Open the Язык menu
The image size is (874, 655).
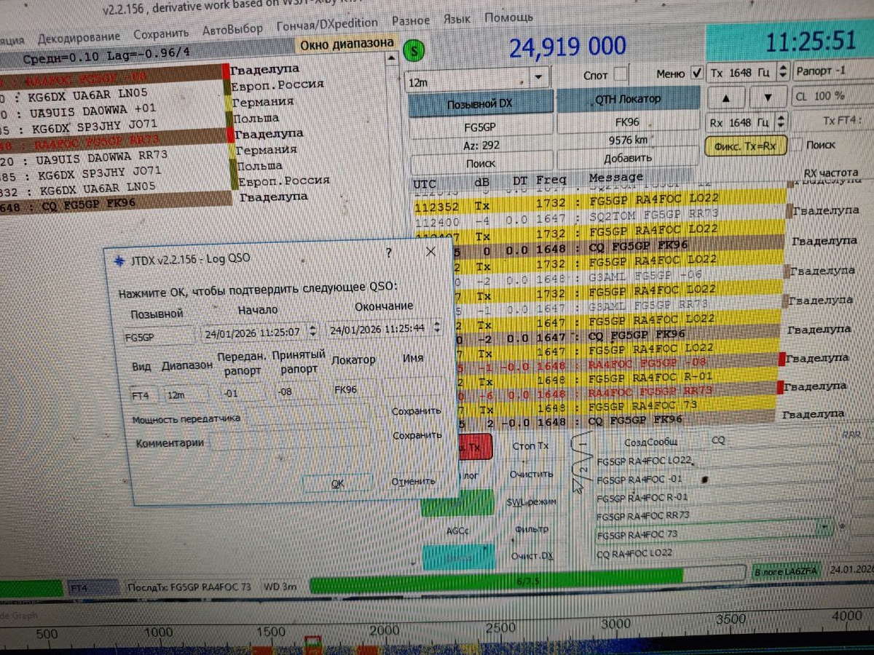[x=457, y=19]
